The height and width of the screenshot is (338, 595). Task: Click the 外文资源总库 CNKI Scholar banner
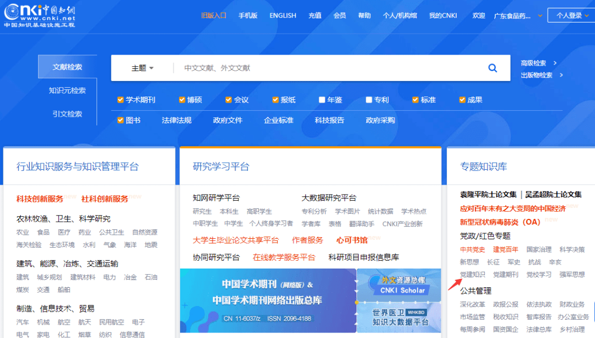[x=399, y=286]
